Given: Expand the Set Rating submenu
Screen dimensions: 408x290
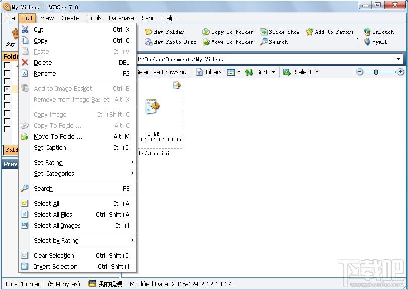Looking at the screenshot, I should (x=78, y=162).
